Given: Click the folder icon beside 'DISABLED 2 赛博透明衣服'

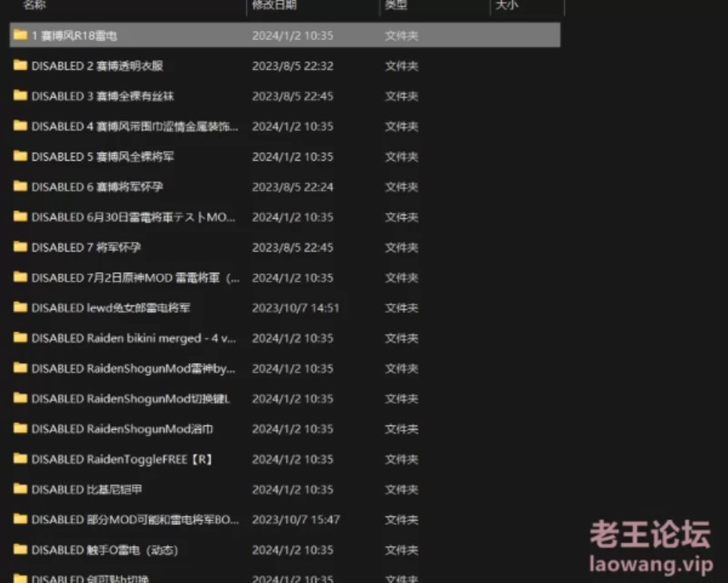Looking at the screenshot, I should click(x=20, y=65).
